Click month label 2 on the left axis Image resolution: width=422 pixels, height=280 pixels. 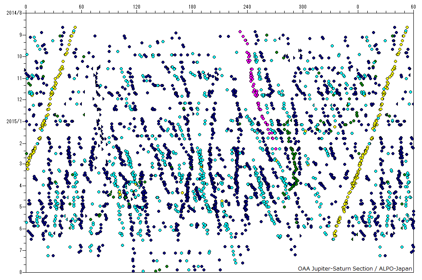[x=21, y=144]
